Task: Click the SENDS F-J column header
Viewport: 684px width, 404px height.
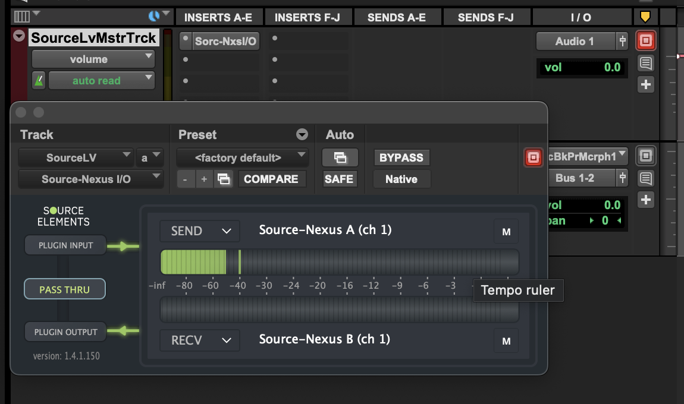Action: [485, 17]
